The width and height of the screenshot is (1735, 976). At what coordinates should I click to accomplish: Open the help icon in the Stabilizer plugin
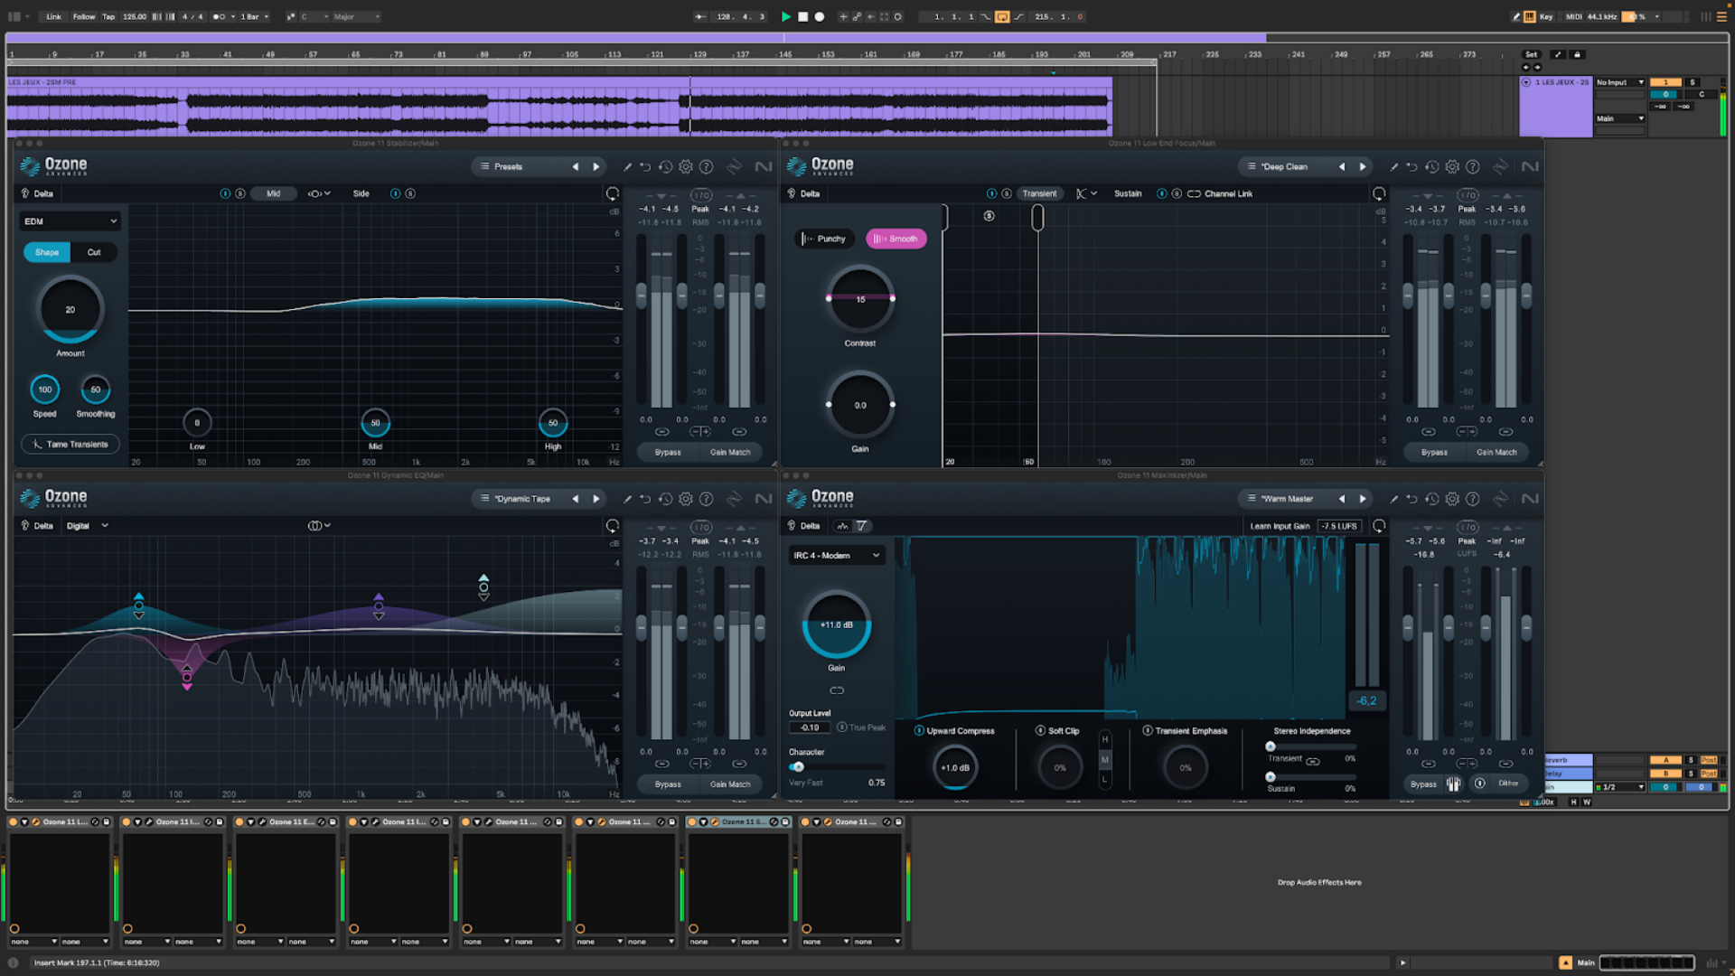click(x=707, y=166)
